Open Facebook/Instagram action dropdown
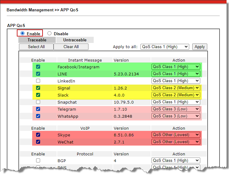 (176, 67)
